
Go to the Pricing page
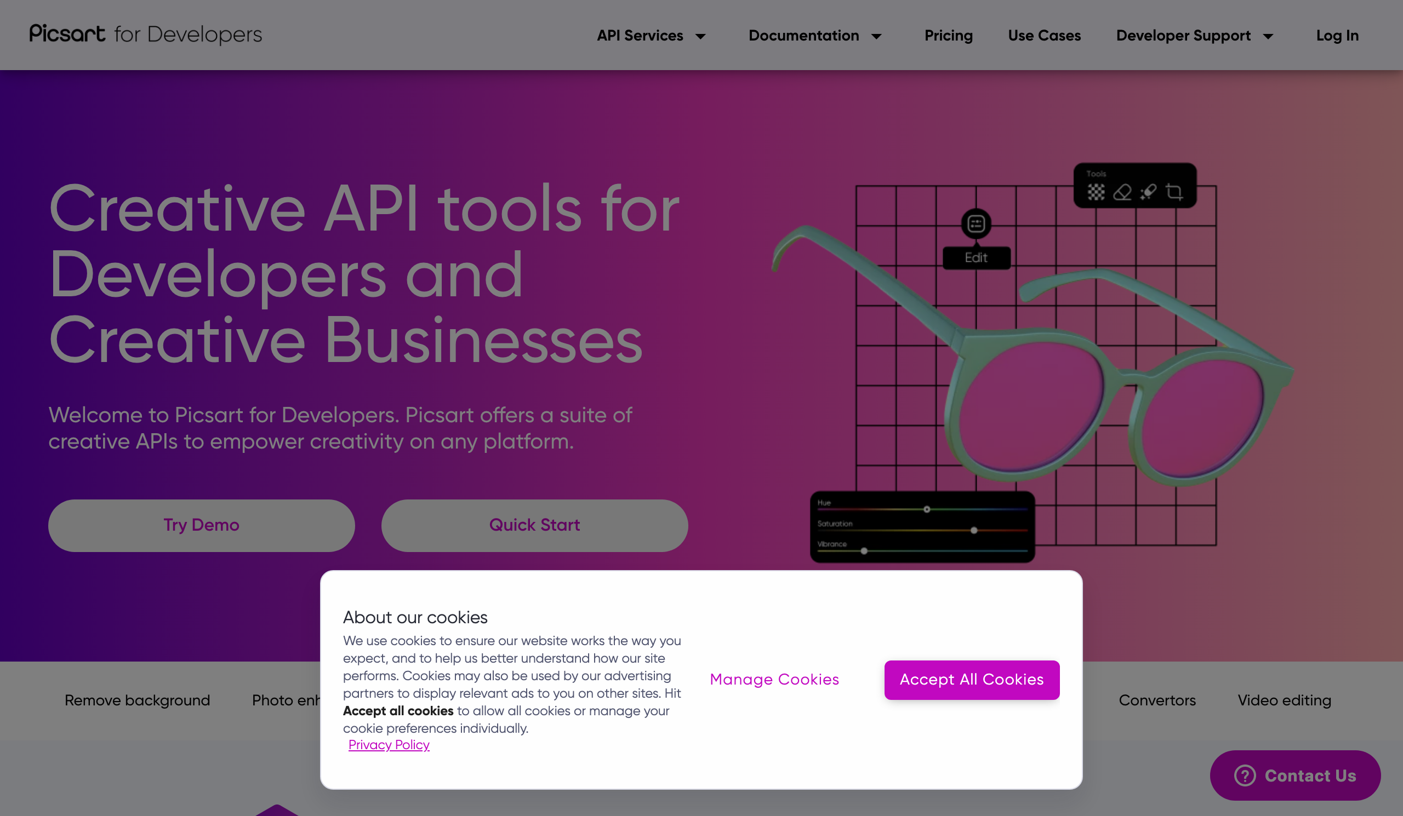948,36
